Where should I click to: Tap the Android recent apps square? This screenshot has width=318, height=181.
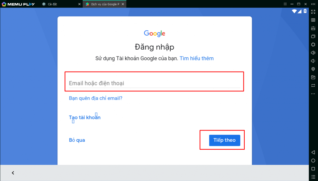click(313, 169)
